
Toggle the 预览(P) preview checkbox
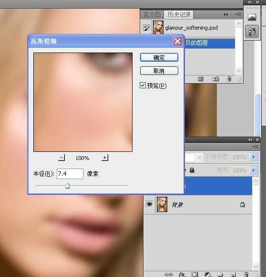[x=143, y=85]
